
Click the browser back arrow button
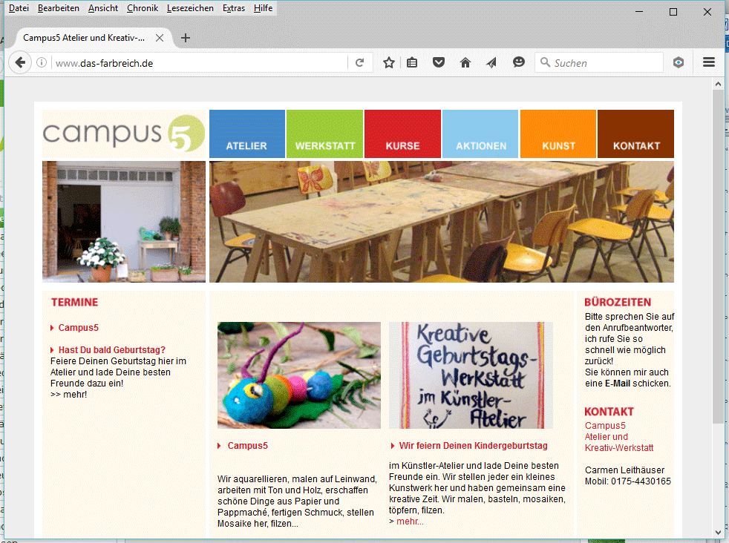[x=20, y=63]
